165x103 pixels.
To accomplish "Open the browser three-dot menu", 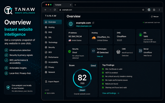I will click(159, 10).
